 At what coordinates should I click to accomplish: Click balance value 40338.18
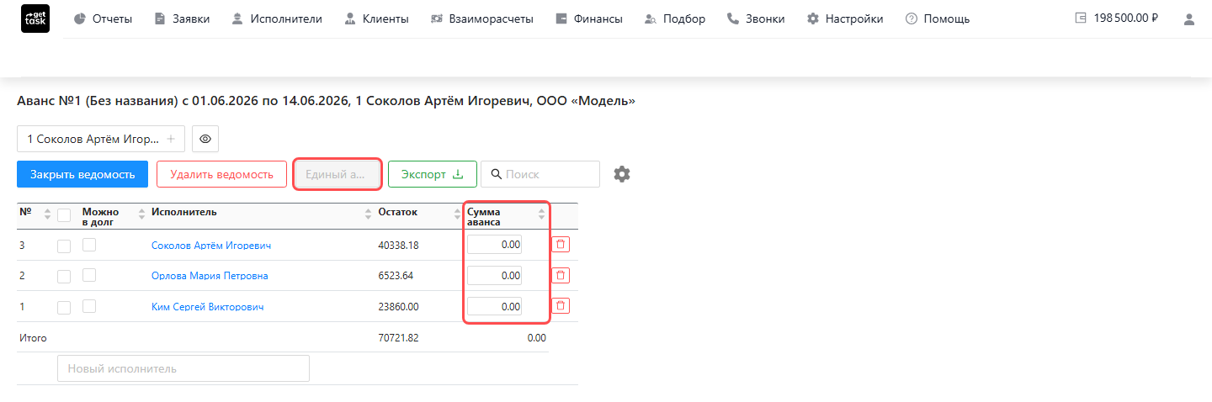pyautogui.click(x=399, y=246)
